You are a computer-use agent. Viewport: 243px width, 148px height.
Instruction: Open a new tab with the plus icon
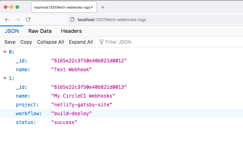tap(103, 7)
